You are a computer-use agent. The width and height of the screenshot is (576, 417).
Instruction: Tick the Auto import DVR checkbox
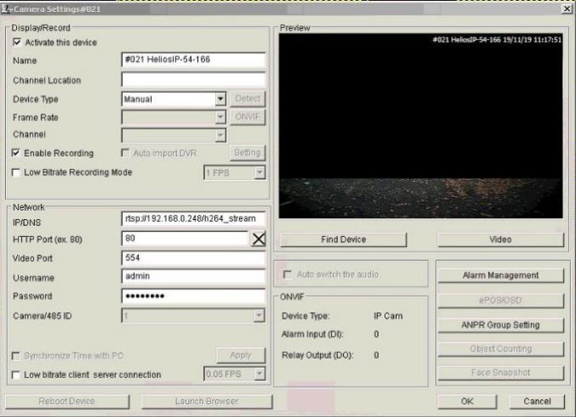coord(125,153)
